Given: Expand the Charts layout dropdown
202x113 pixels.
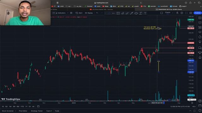Looking at the screenshot, I should pos(173,13).
